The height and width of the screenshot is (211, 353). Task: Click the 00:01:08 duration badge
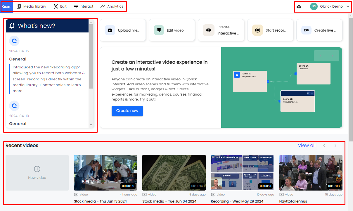[334, 186]
